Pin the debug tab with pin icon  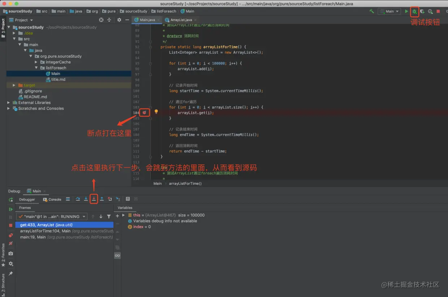coord(11,274)
